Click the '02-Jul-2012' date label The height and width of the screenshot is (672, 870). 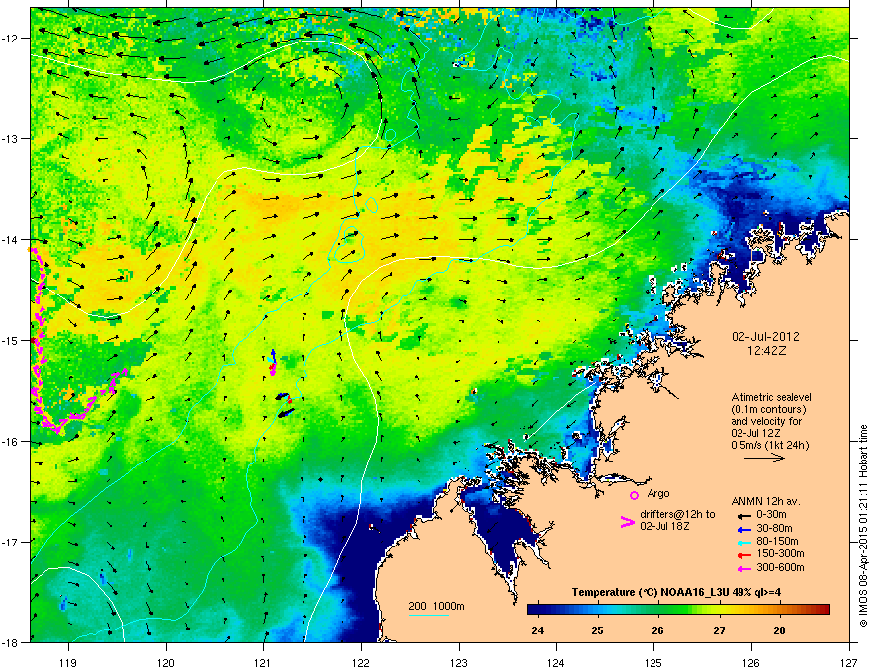coord(765,337)
